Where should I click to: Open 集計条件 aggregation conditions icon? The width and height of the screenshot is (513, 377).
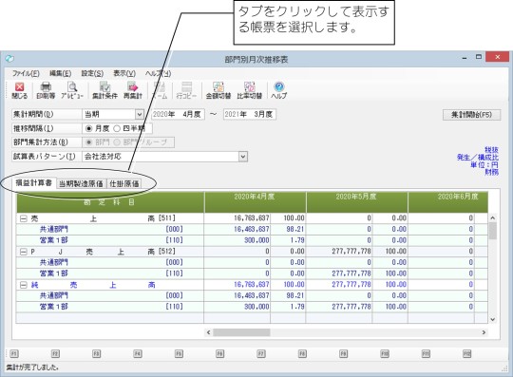pos(104,90)
